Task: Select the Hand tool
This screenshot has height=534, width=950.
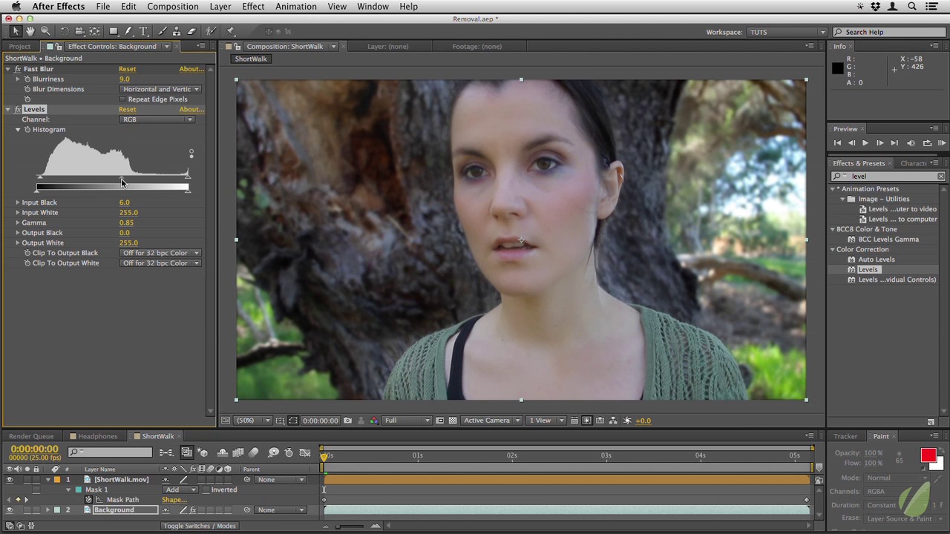Action: 30,31
